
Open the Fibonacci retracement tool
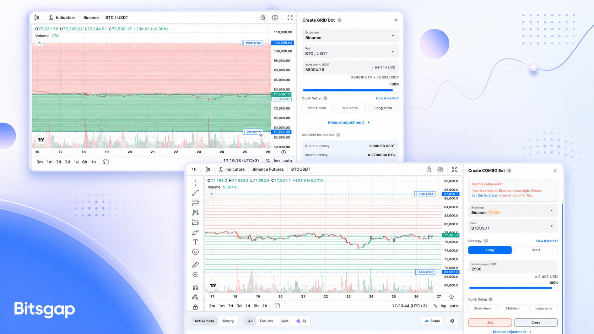click(x=195, y=203)
